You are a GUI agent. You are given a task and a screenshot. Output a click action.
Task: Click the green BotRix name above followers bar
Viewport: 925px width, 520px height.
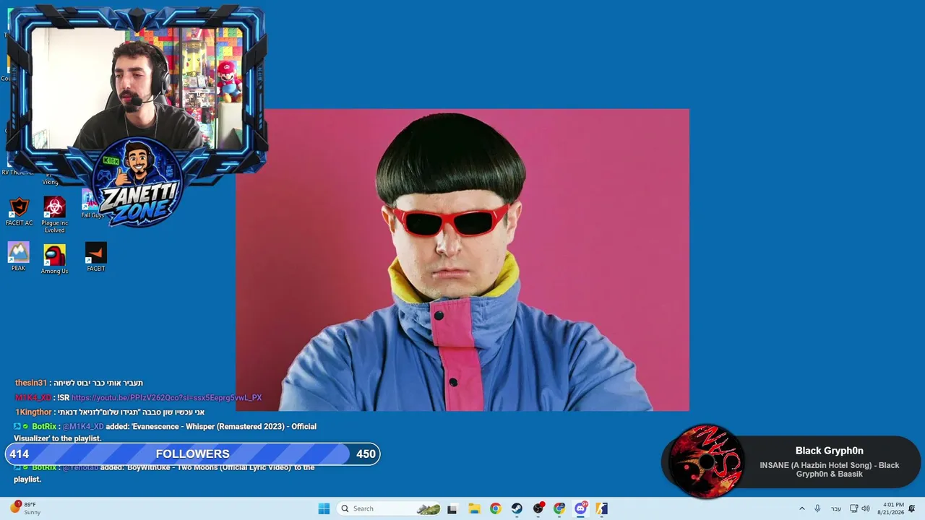point(44,427)
